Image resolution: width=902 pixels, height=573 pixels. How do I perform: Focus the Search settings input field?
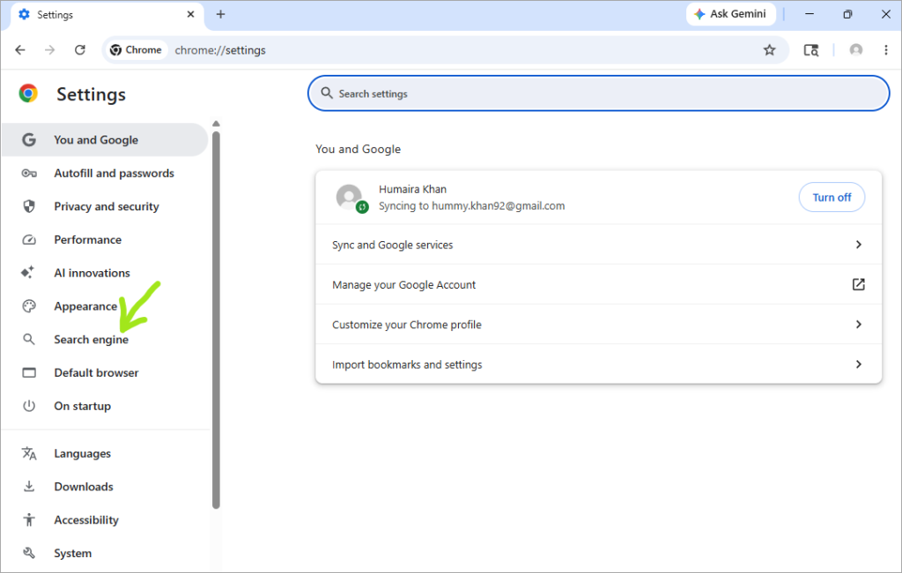pyautogui.click(x=598, y=93)
